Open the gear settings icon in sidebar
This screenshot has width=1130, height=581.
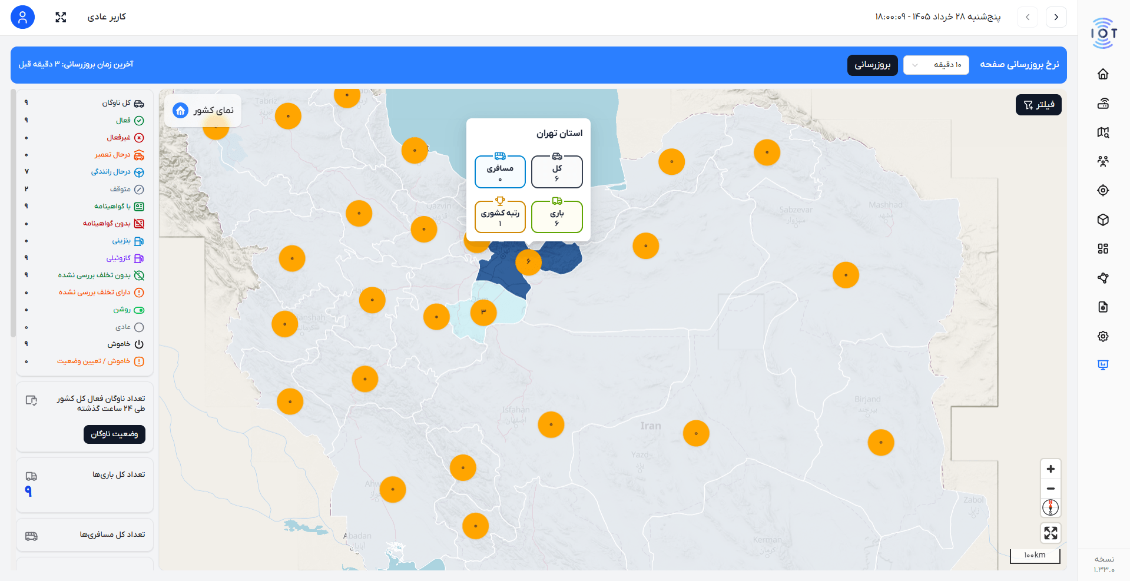pos(1103,336)
